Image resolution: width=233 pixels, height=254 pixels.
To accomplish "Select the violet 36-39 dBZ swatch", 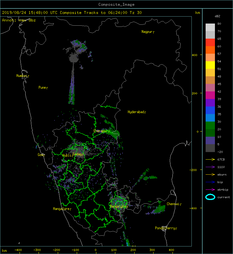I will click(x=210, y=103).
